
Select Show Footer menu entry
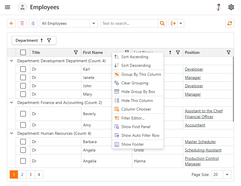[138, 144]
